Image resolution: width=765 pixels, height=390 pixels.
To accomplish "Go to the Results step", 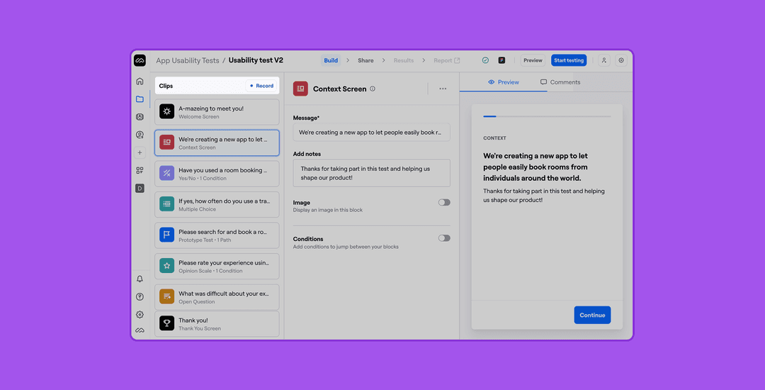I will click(404, 60).
